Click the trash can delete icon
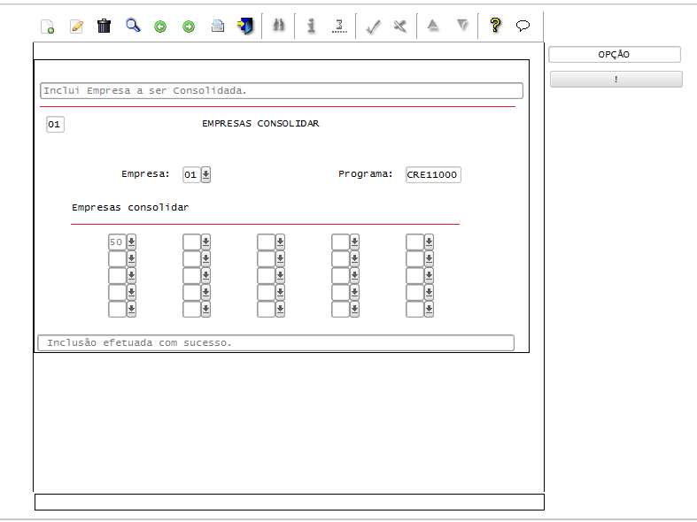 [104, 26]
